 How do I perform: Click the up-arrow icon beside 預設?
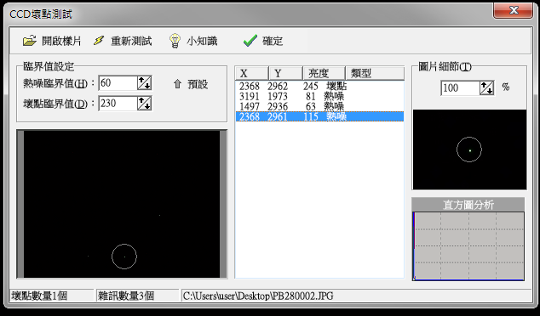(x=177, y=84)
